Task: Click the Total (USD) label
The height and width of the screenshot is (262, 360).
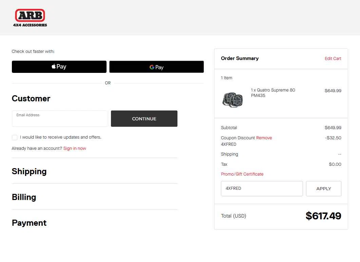Action: point(233,216)
